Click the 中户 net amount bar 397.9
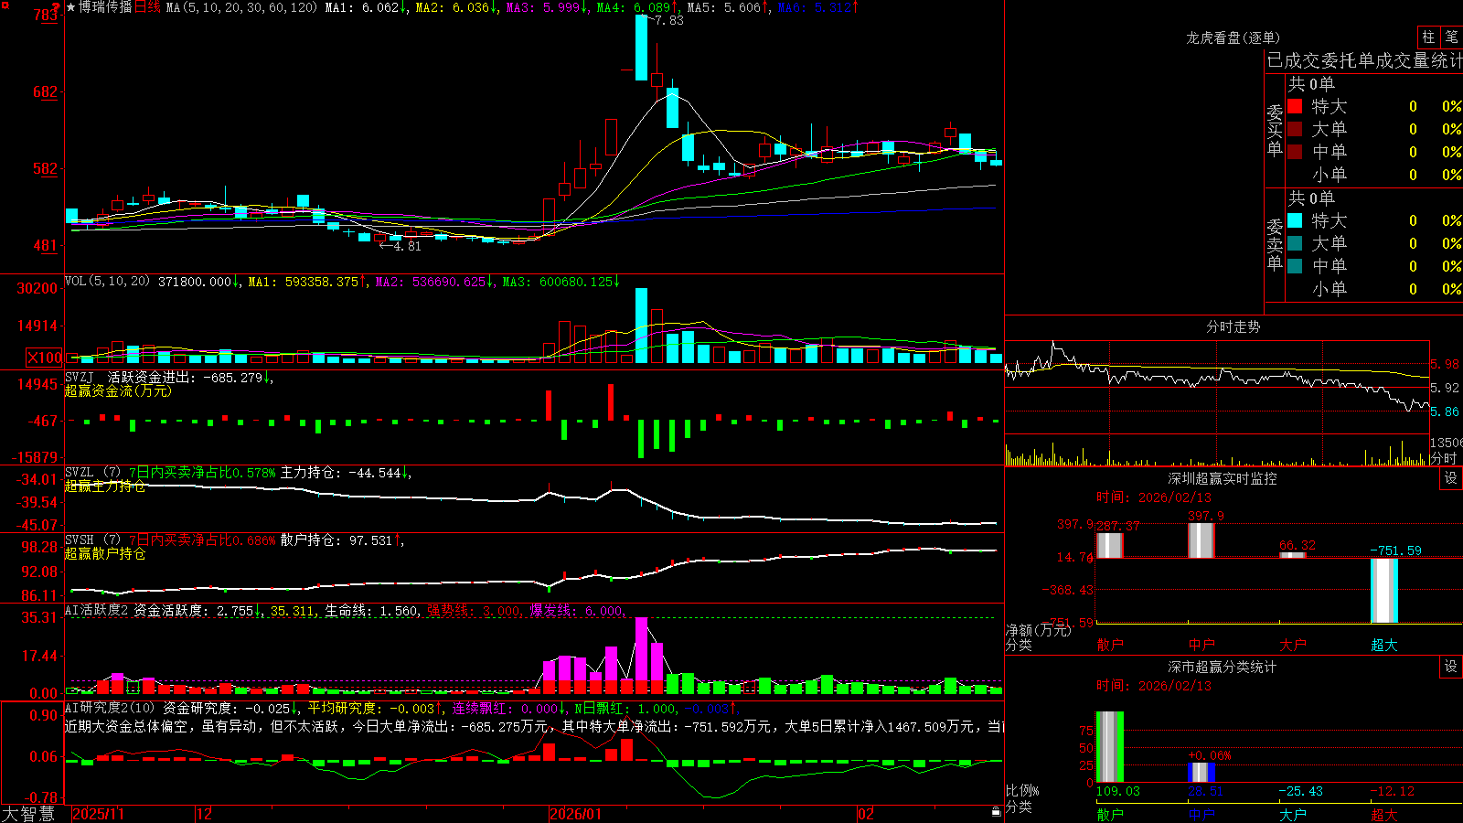 point(1201,540)
